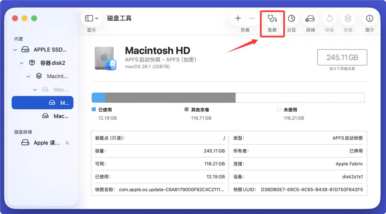
Task: Click the container box icon beside 容器 disk2
Action: tap(32, 63)
